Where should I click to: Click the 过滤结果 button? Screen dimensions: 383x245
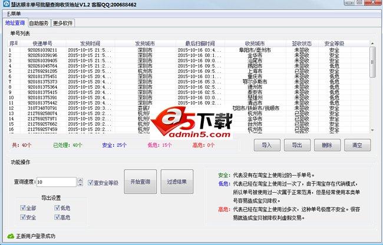click(x=177, y=182)
